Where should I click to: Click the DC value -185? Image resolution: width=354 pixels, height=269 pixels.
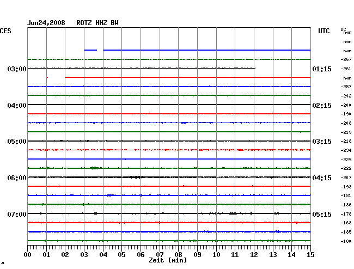tap(346, 232)
